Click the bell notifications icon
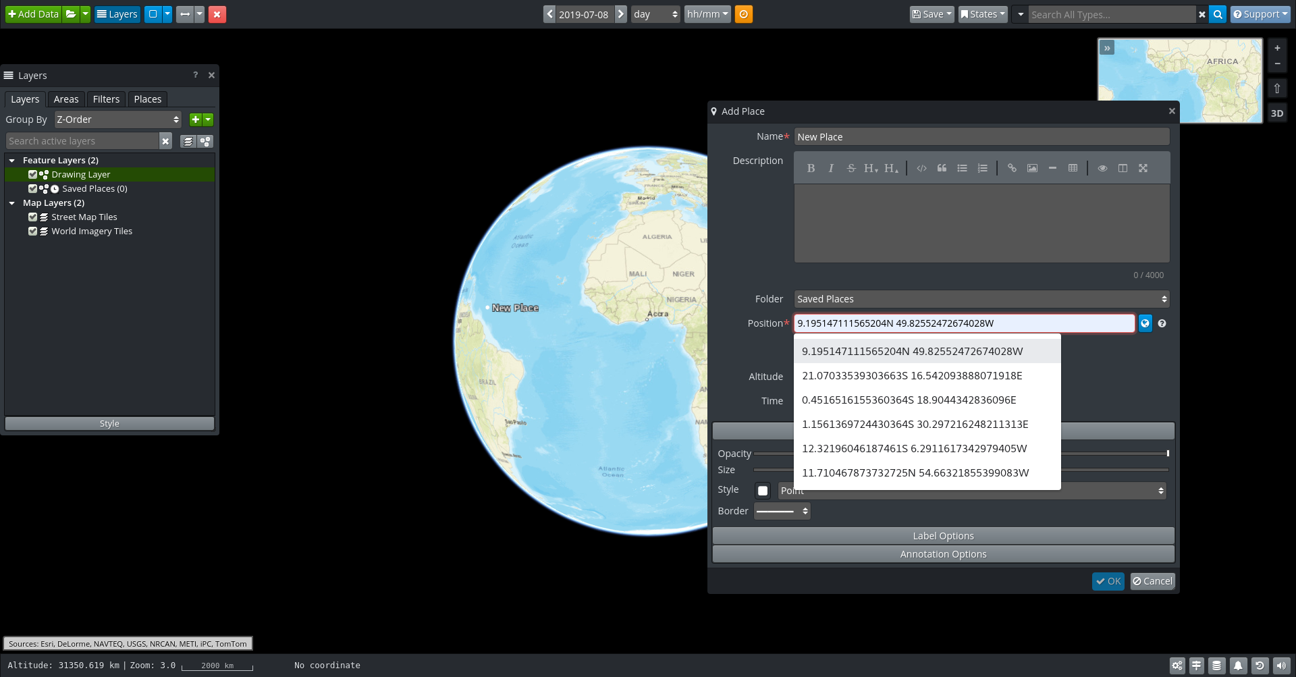The image size is (1296, 677). click(x=1238, y=666)
